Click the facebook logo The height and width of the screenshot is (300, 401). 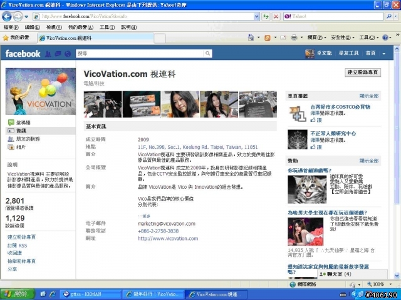point(23,54)
